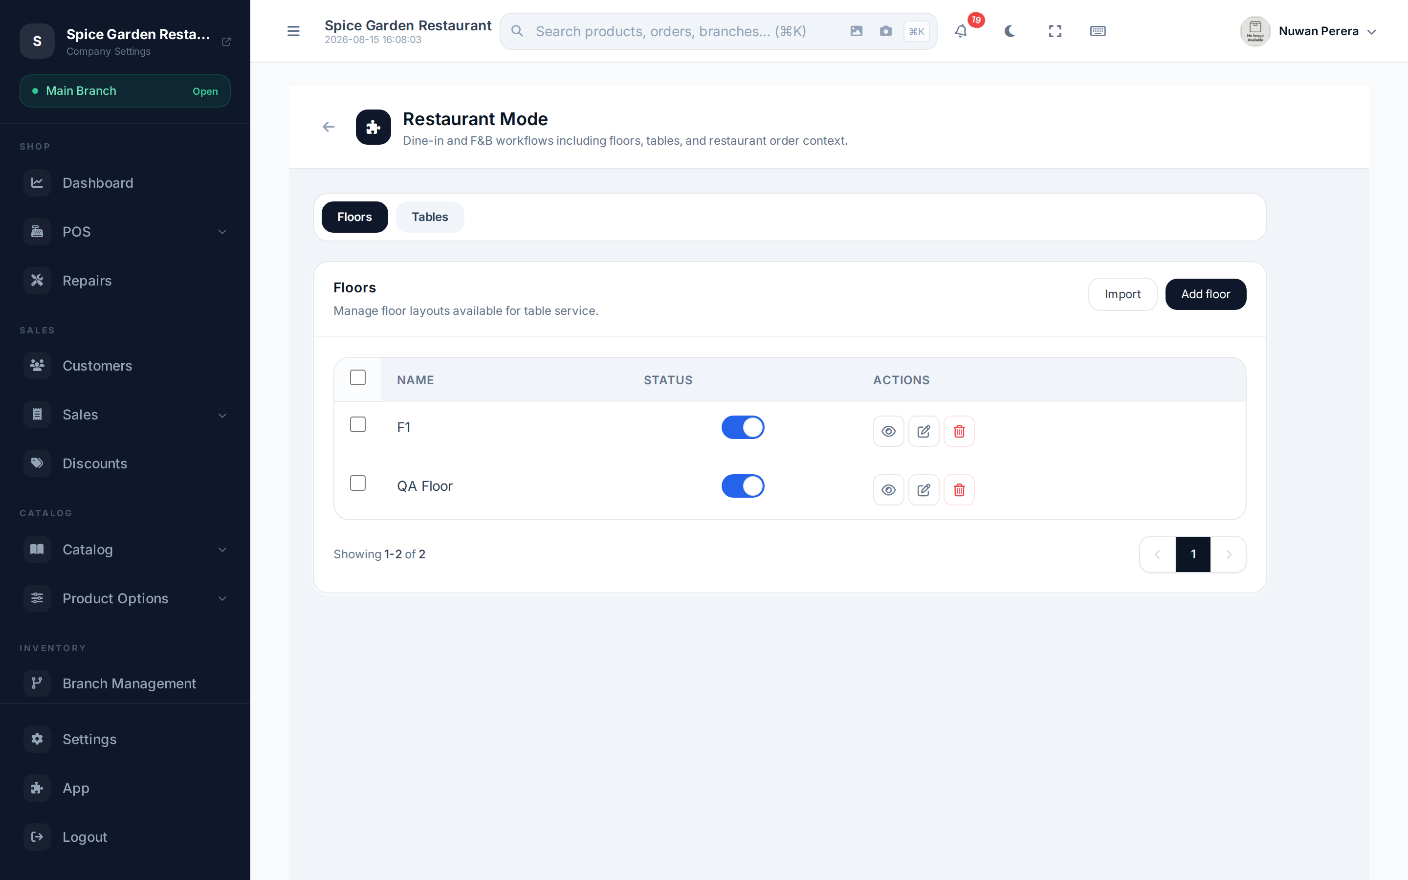Image resolution: width=1408 pixels, height=880 pixels.
Task: Click image search icon in search bar
Action: point(856,31)
